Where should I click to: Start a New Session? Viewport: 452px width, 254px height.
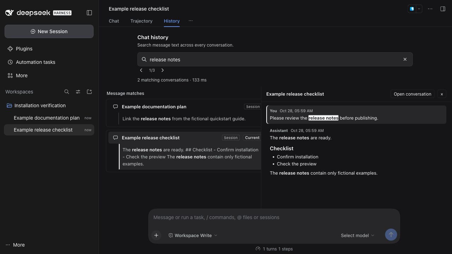[49, 31]
